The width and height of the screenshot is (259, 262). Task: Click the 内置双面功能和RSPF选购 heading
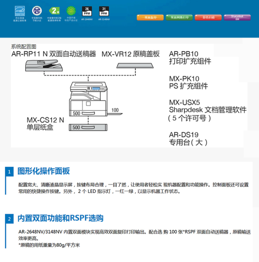60,218
